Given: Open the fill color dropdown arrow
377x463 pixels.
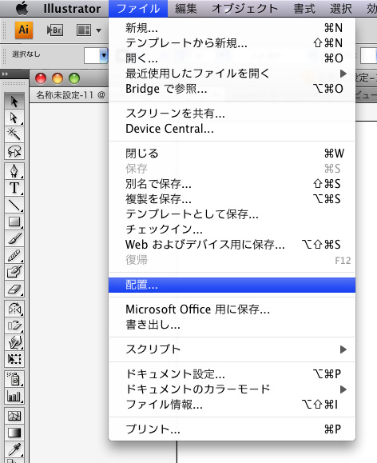Looking at the screenshot, I should point(104,55).
